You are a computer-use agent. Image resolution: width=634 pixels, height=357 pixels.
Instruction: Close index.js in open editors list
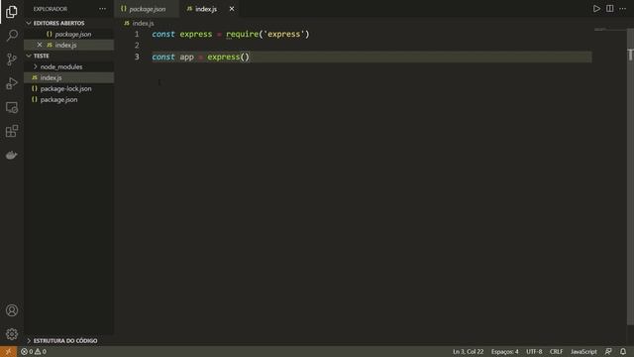40,45
